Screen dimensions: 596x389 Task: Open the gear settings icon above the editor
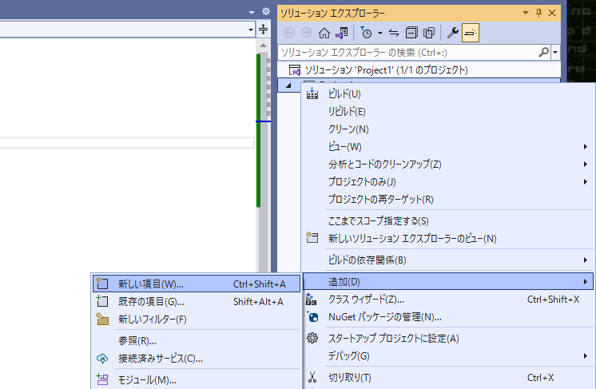point(266,11)
